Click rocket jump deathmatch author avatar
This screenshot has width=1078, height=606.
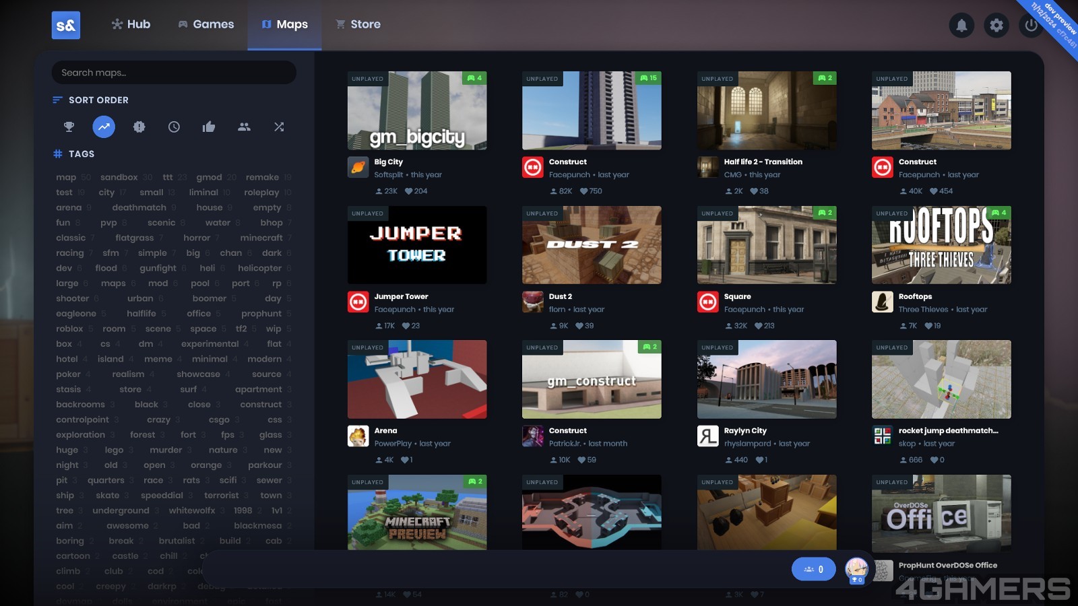(883, 436)
